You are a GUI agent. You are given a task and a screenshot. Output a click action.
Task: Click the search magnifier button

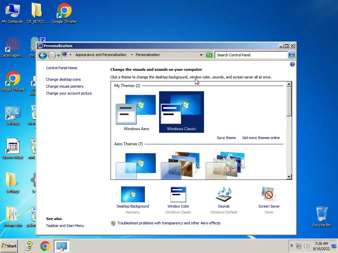[x=291, y=55]
